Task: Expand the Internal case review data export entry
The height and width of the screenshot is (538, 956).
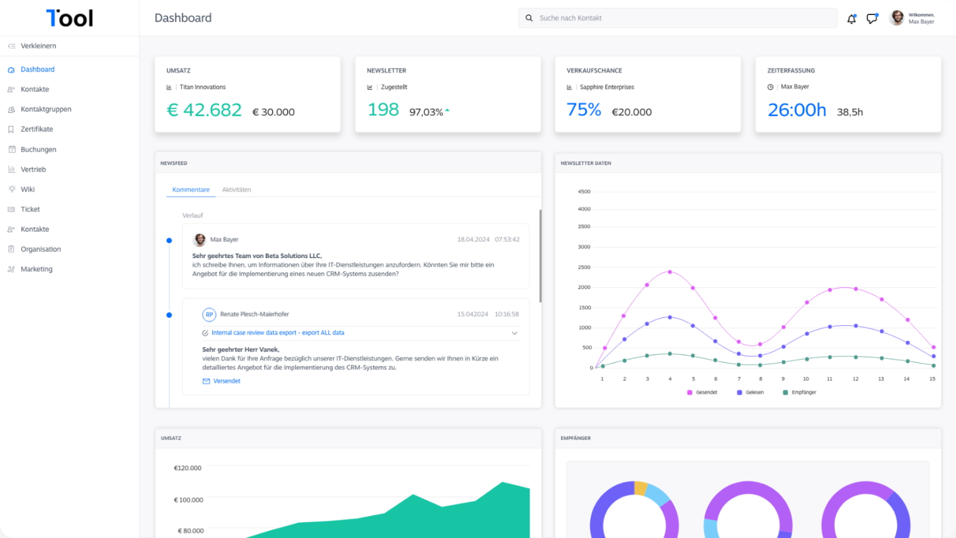Action: pyautogui.click(x=515, y=333)
